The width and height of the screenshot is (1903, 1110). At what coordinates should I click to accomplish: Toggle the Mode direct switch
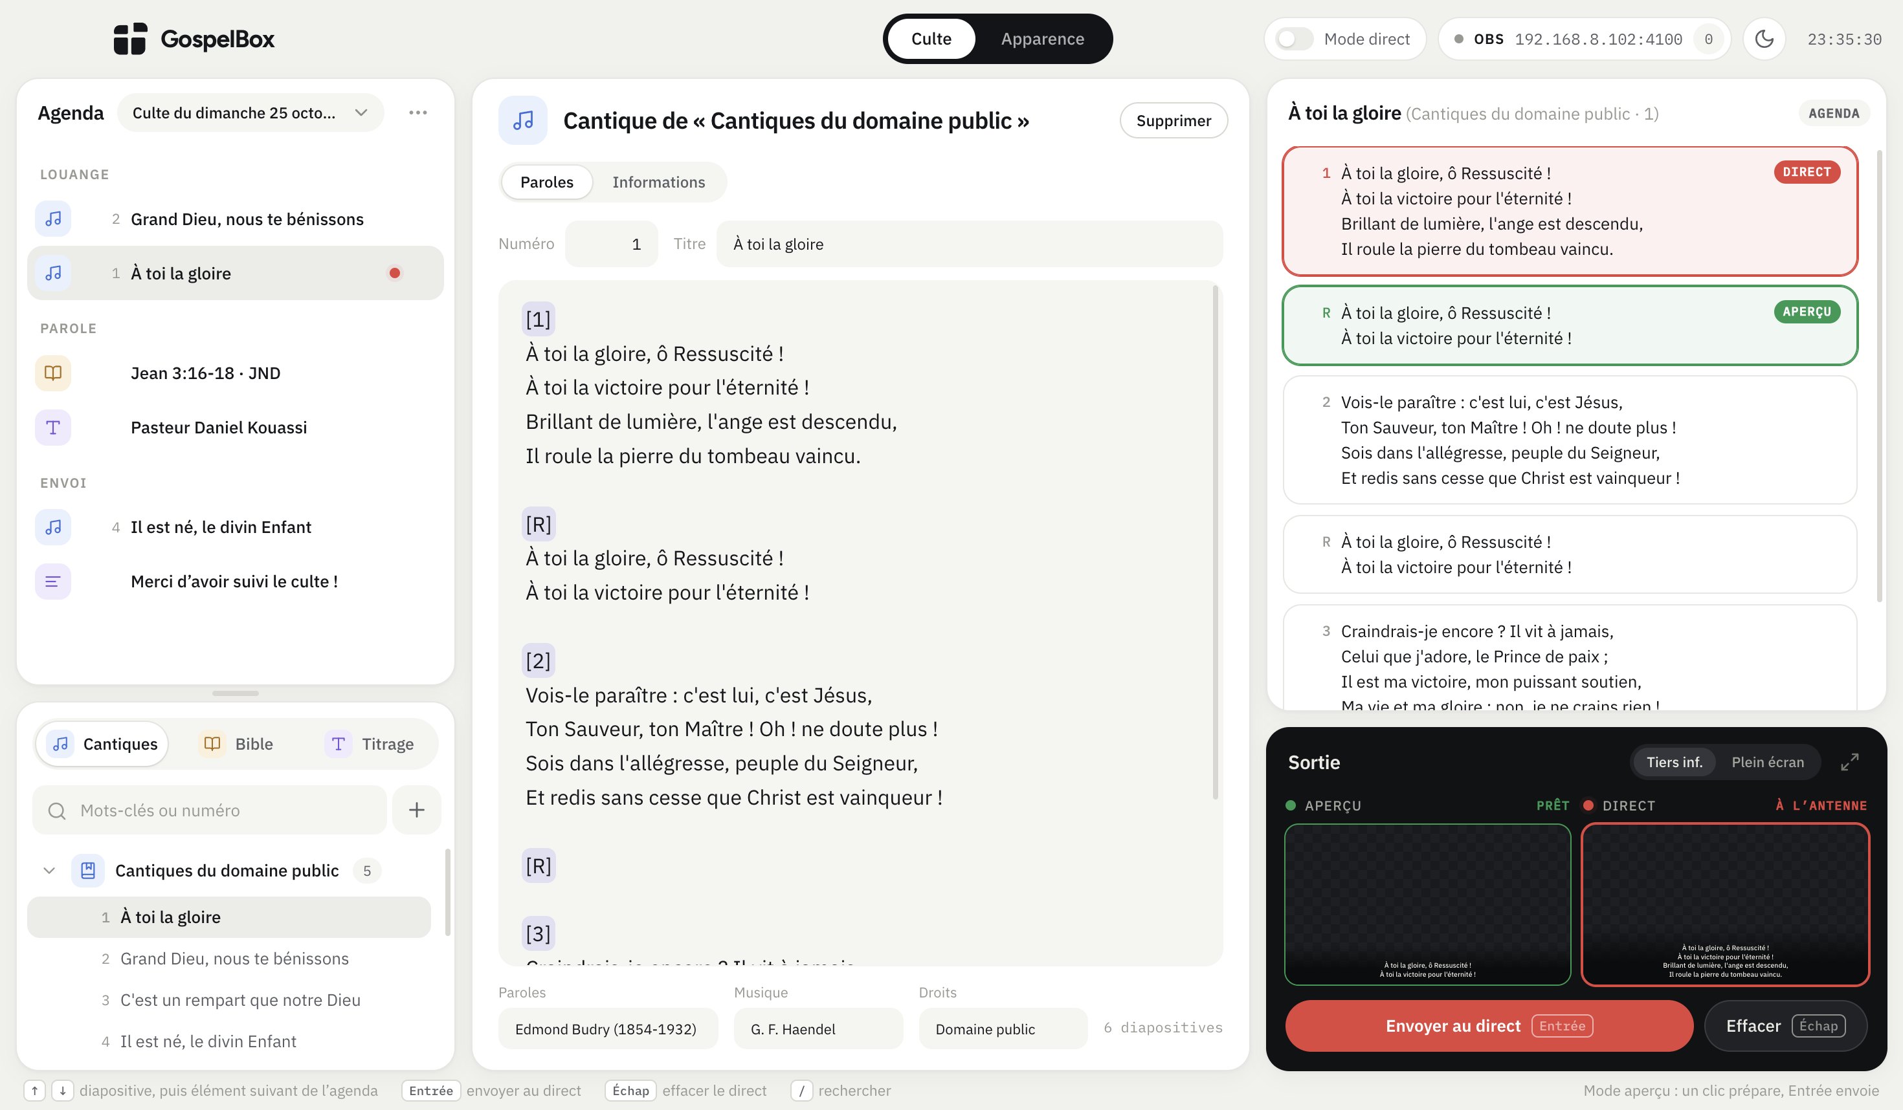[1295, 38]
